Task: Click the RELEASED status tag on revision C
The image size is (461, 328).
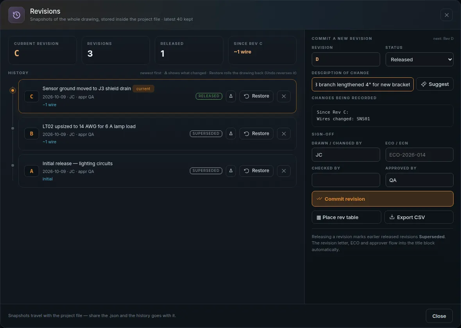Action: click(209, 96)
